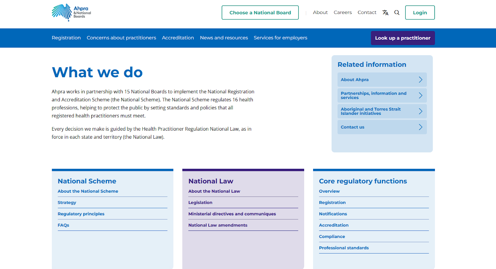Go to the About link in header
The height and width of the screenshot is (269, 496).
[320, 12]
